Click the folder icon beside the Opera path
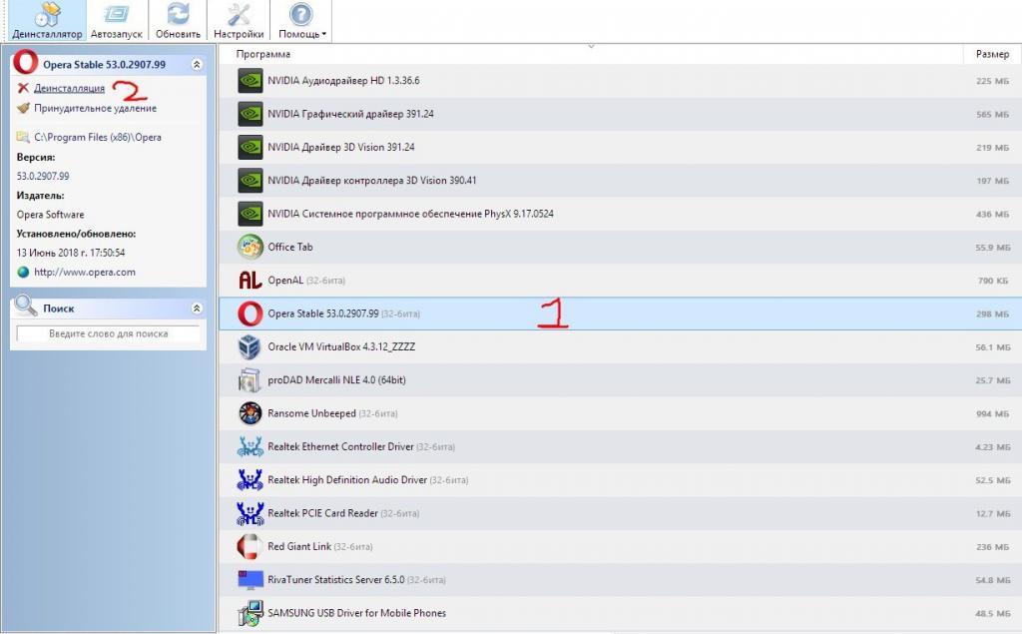1022x634 pixels. click(x=24, y=137)
